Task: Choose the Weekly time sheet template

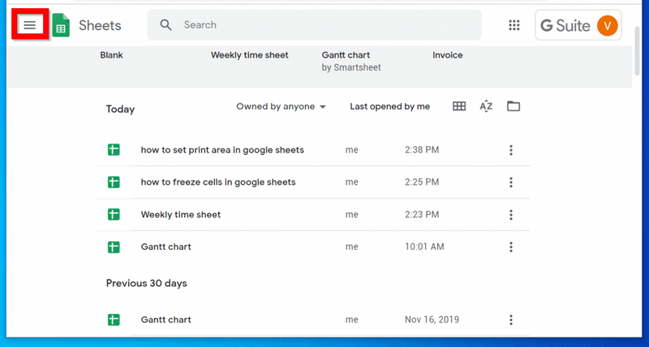Action: click(x=250, y=55)
